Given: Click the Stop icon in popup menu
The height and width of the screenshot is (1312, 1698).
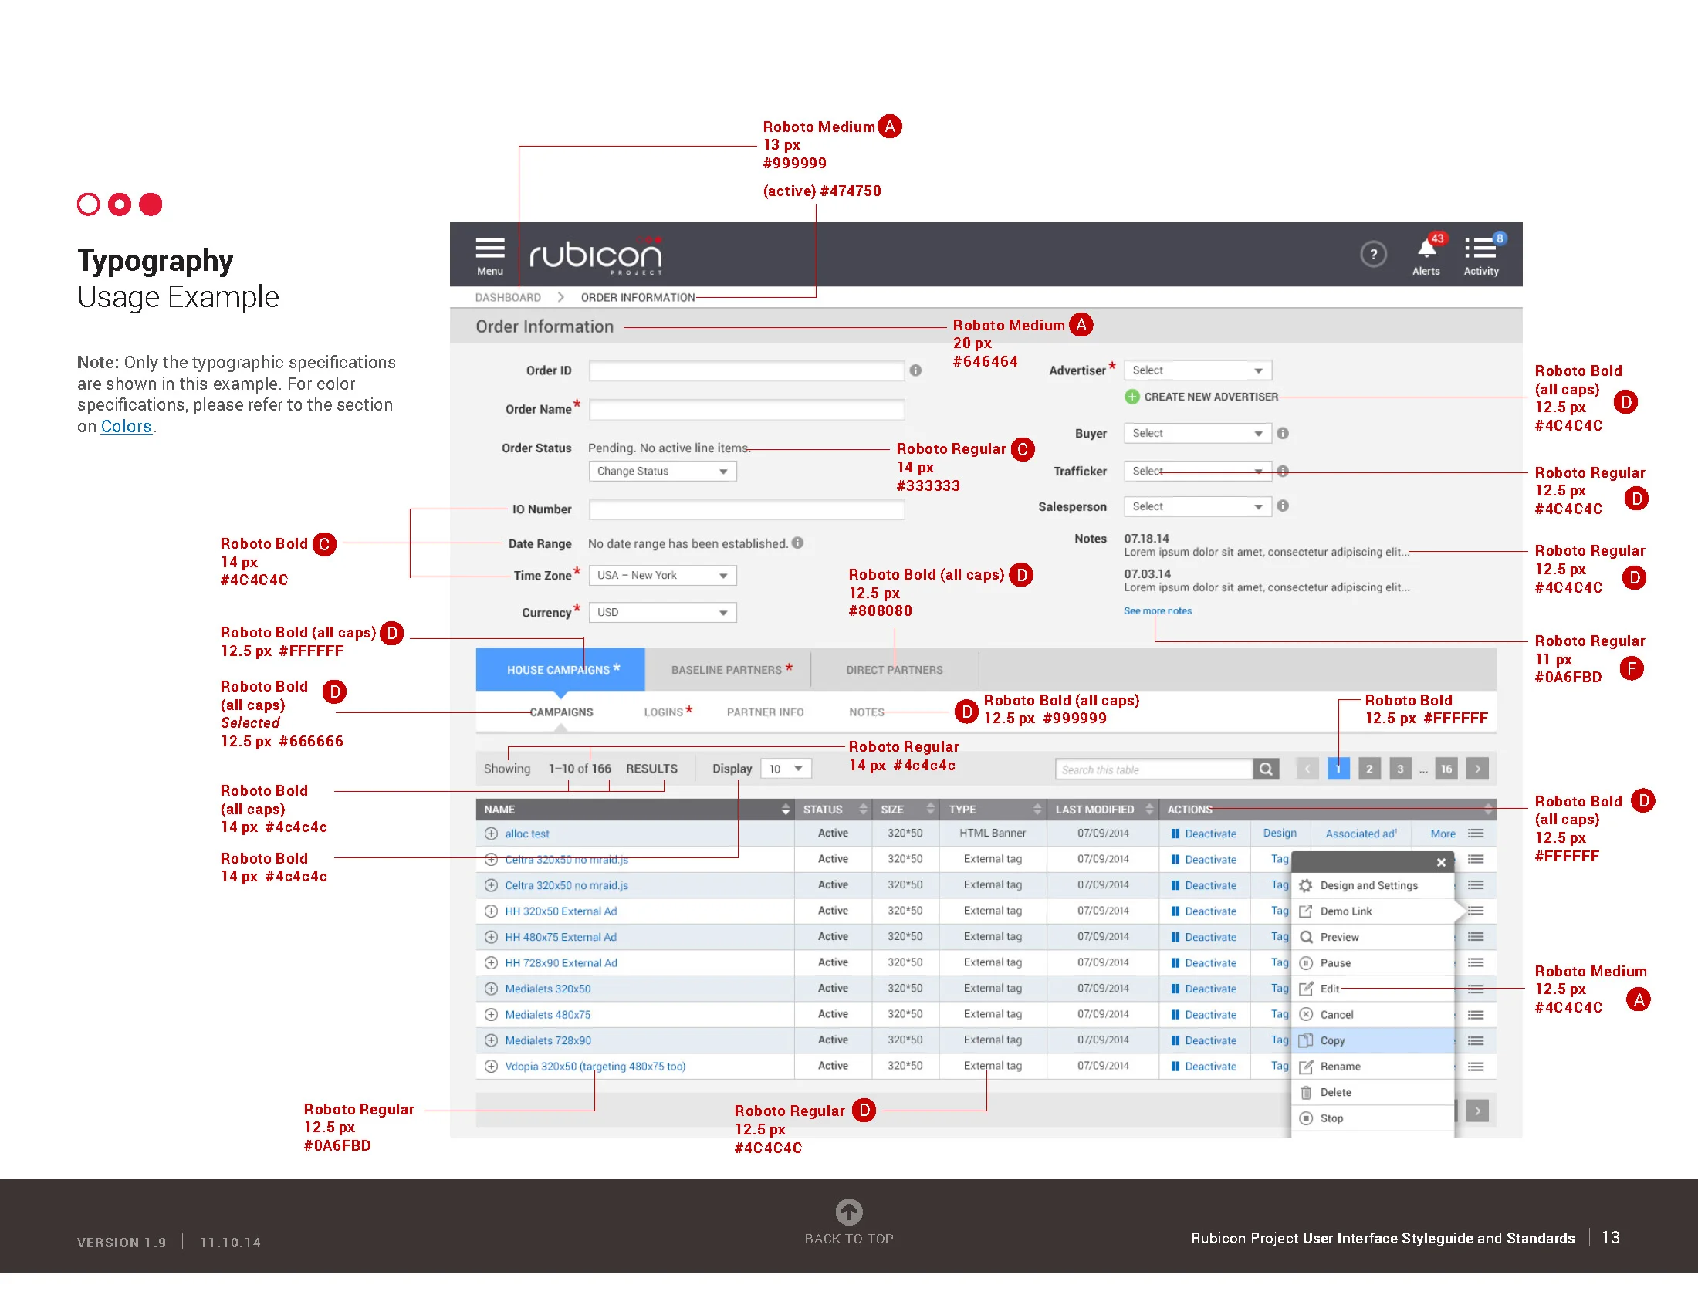Looking at the screenshot, I should tap(1306, 1118).
